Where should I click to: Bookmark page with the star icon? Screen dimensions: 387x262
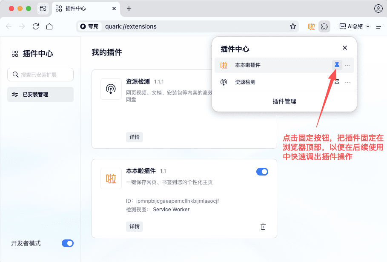[293, 26]
